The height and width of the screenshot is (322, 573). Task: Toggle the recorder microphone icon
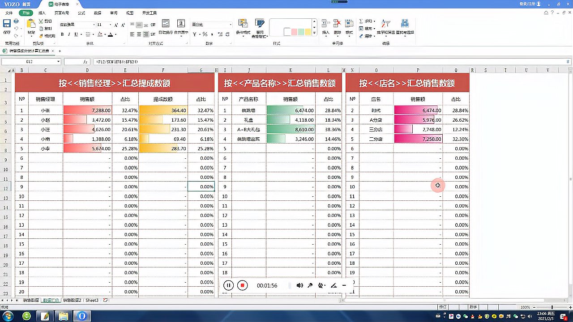click(310, 285)
